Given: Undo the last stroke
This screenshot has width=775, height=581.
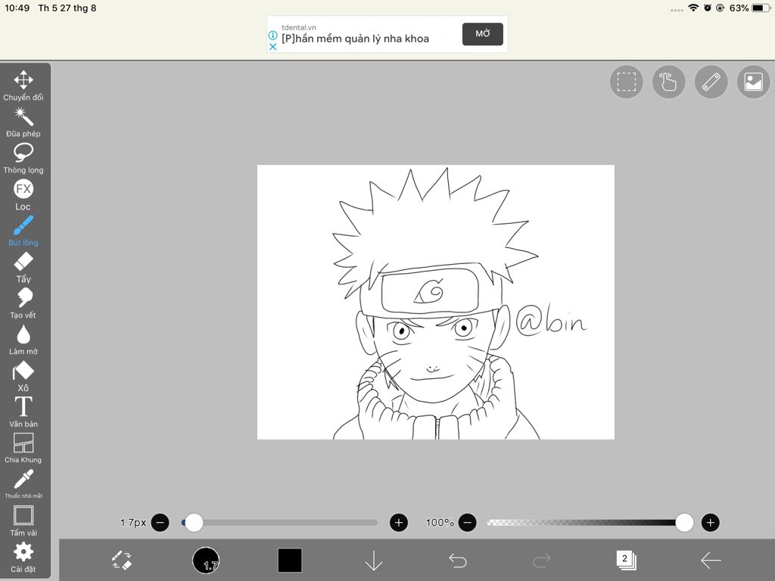Looking at the screenshot, I should (x=458, y=561).
